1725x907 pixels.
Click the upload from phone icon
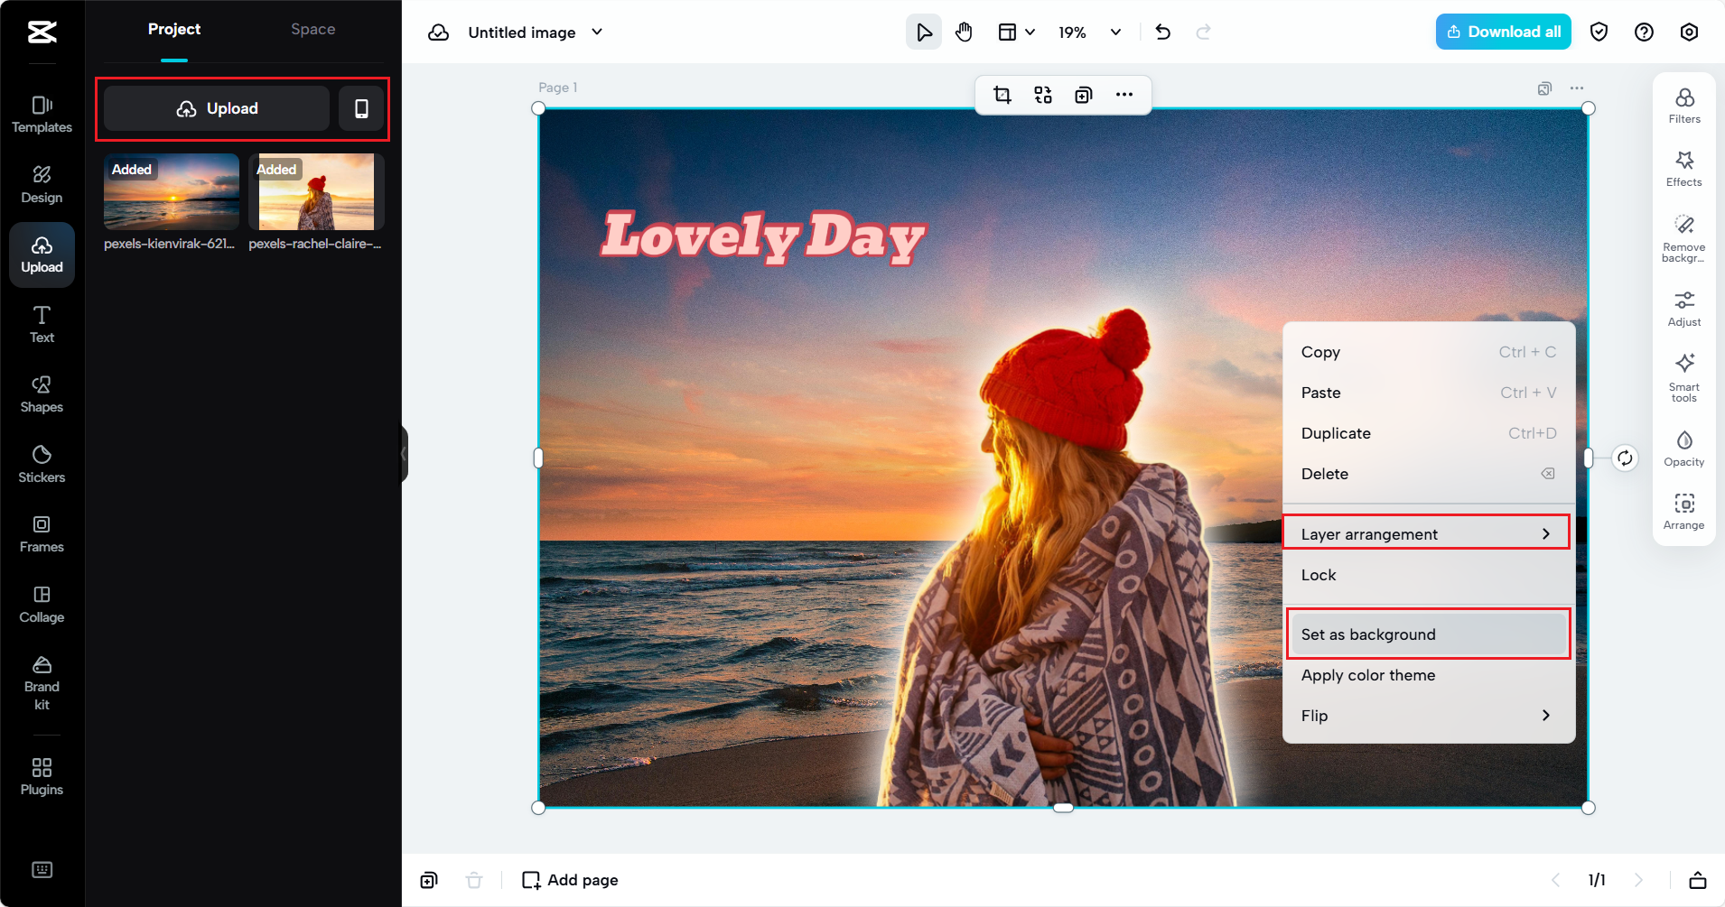tap(361, 108)
